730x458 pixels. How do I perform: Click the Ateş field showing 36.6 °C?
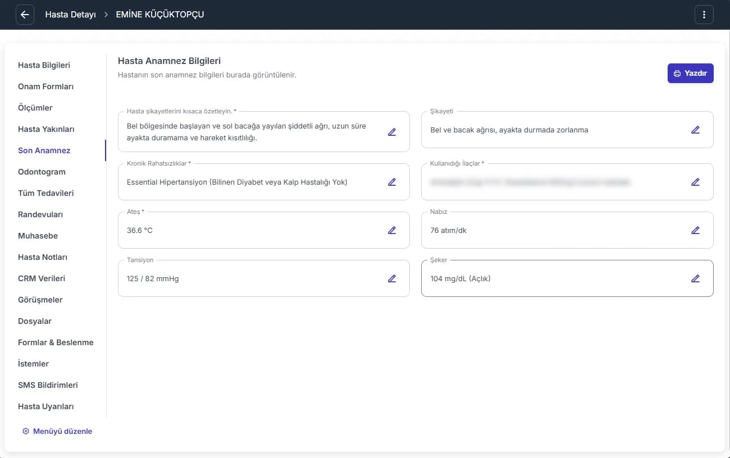tap(264, 230)
